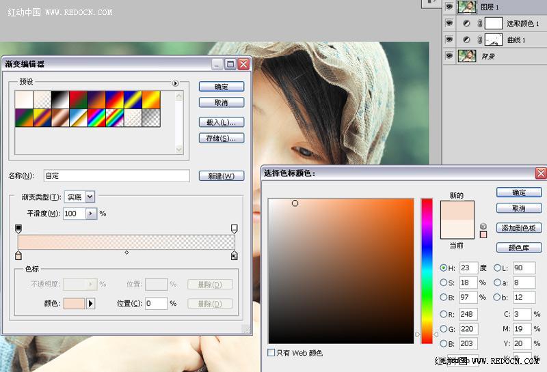The height and width of the screenshot is (372, 547).
Task: Click the vertical hue spectrum slider
Action: (x=427, y=271)
